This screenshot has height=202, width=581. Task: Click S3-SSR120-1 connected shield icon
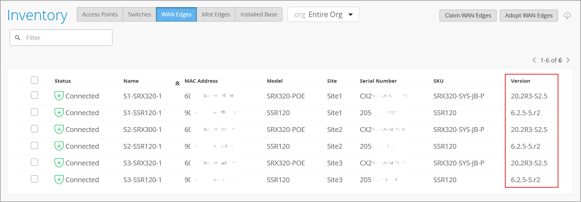[59, 180]
